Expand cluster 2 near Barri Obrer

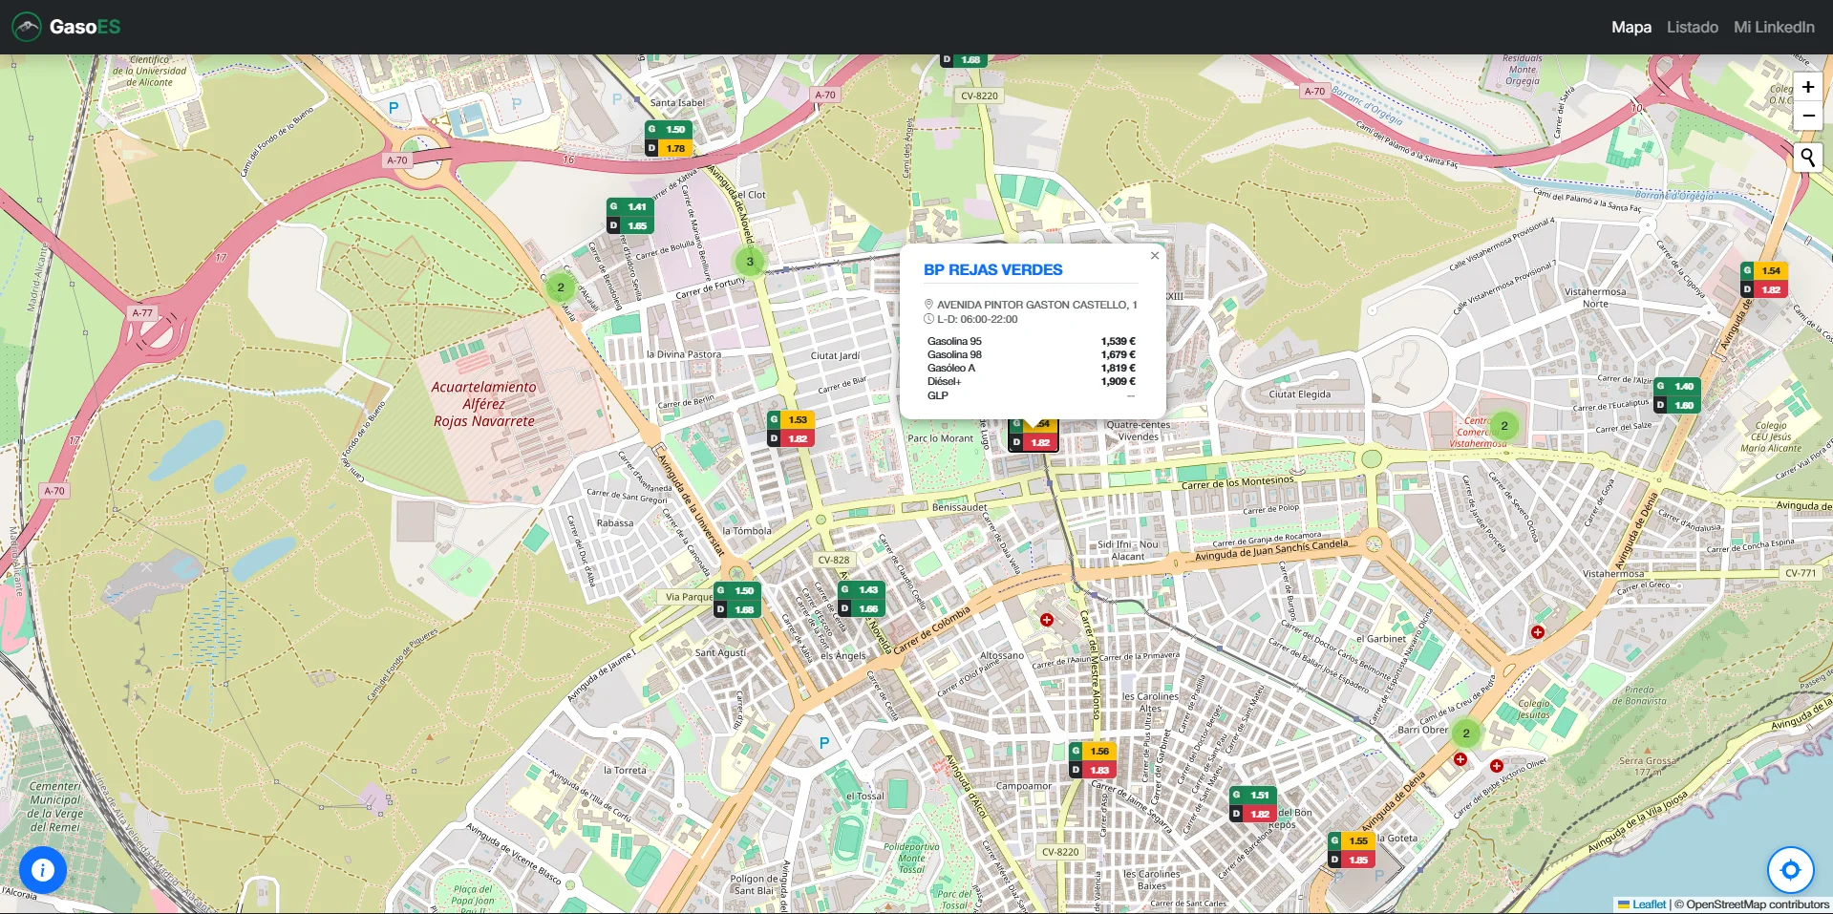pyautogui.click(x=1466, y=733)
